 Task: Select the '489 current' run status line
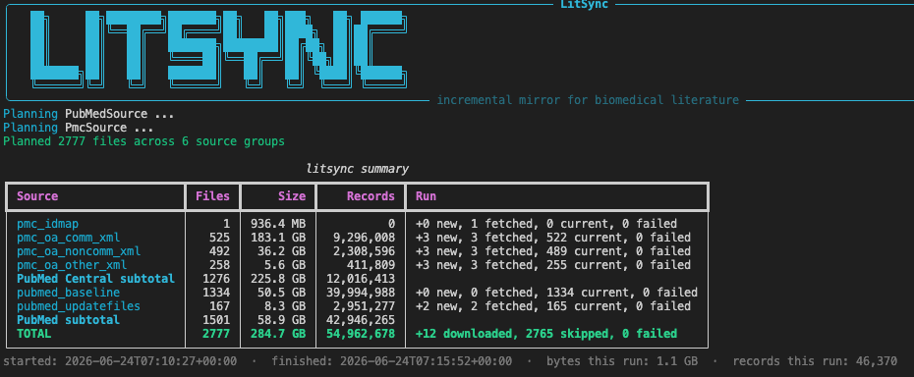pyautogui.click(x=553, y=251)
